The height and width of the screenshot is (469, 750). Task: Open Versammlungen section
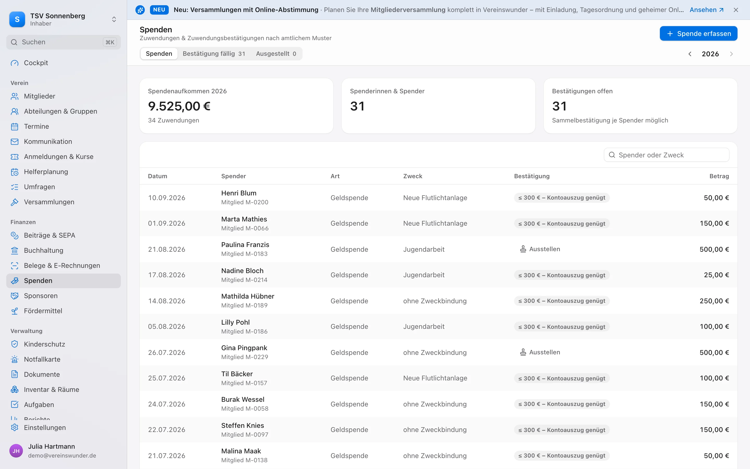tap(63, 202)
